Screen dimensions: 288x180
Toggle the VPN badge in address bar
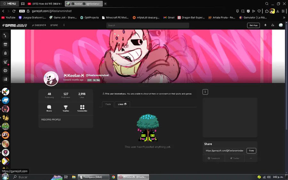tap(22, 11)
